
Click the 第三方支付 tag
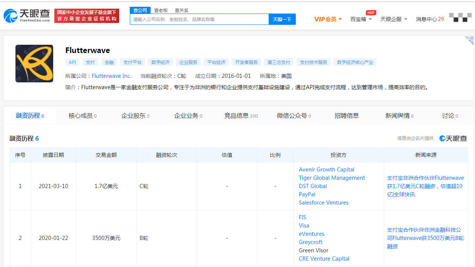click(279, 62)
